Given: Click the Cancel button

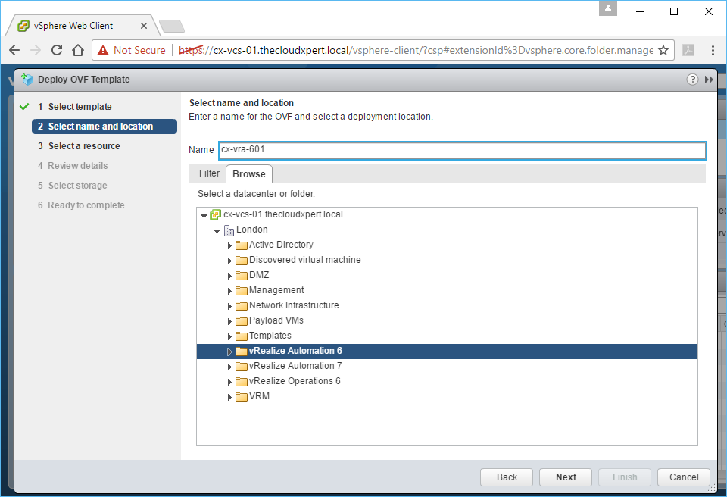Looking at the screenshot, I should [x=684, y=477].
